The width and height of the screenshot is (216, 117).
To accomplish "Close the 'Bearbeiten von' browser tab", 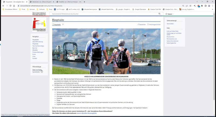I will (53, 2).
